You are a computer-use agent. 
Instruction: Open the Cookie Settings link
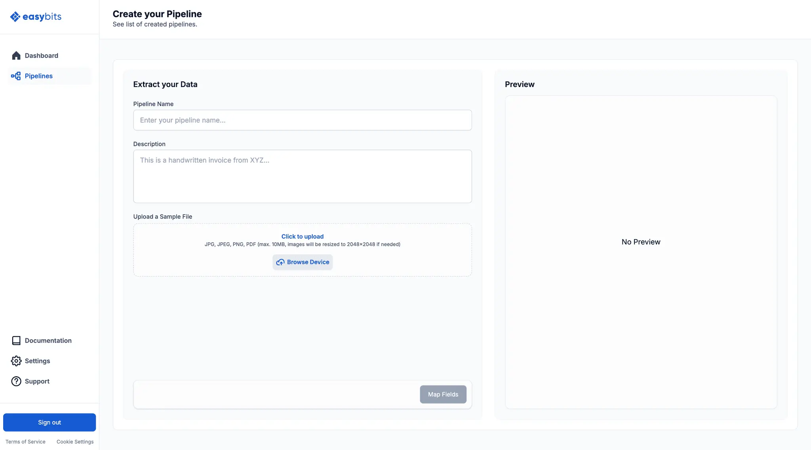pyautogui.click(x=75, y=442)
